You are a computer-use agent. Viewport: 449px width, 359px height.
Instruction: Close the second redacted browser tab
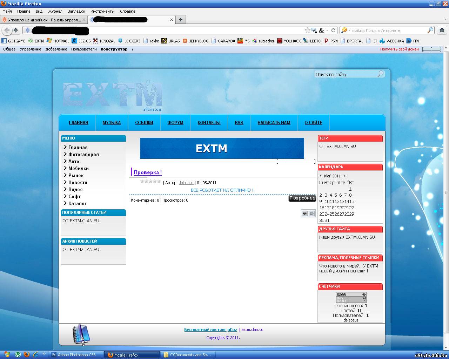point(172,20)
